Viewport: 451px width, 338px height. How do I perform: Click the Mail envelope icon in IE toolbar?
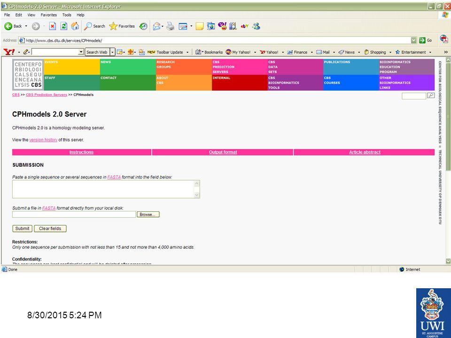pyautogui.click(x=156, y=26)
